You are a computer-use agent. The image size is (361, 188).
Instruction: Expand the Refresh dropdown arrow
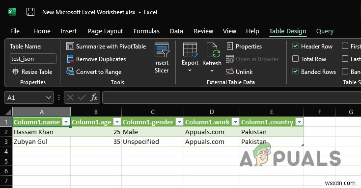click(x=212, y=70)
